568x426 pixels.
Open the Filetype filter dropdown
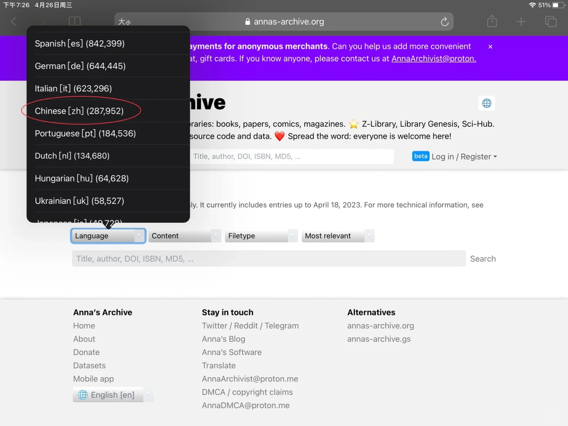(x=261, y=236)
